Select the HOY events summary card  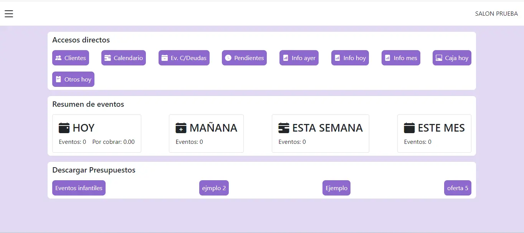click(x=97, y=134)
